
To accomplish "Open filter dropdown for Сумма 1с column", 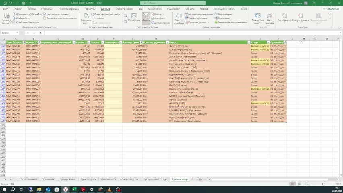I will [x=89, y=42].
